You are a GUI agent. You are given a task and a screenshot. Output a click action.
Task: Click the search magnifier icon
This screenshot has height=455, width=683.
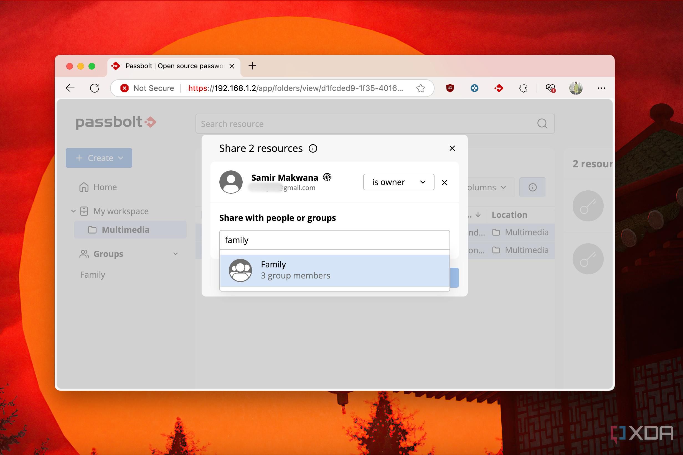coord(542,124)
